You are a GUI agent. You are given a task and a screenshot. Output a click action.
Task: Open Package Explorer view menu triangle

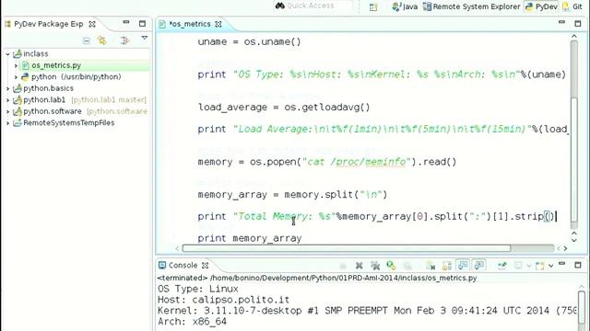point(144,38)
